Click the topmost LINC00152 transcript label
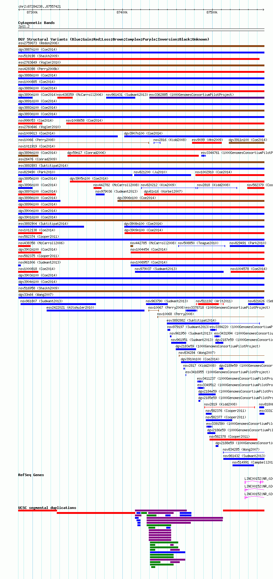 pos(259,479)
